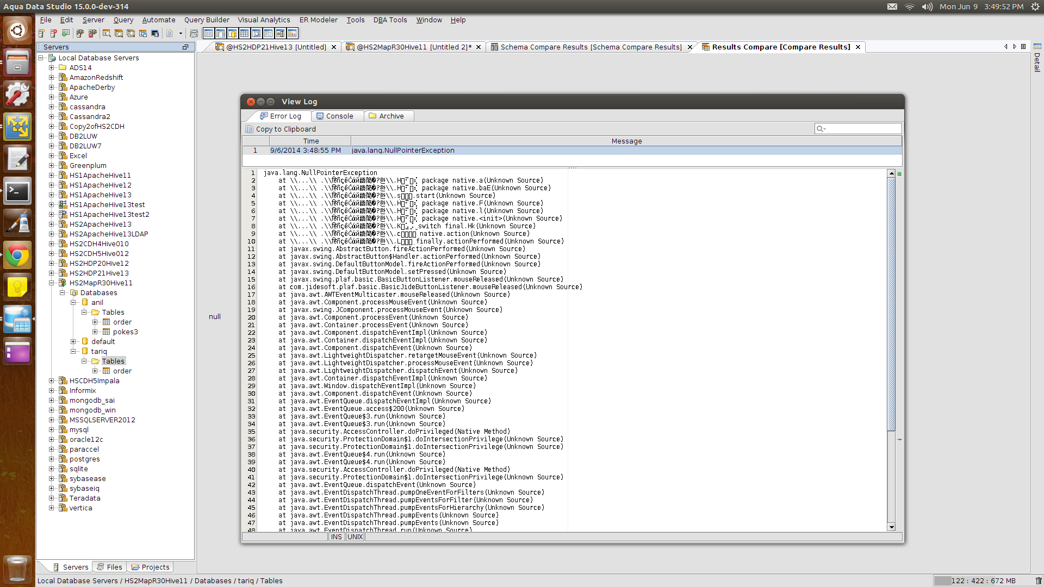1044x587 pixels.
Task: Undock the Servers panel
Action: point(185,47)
